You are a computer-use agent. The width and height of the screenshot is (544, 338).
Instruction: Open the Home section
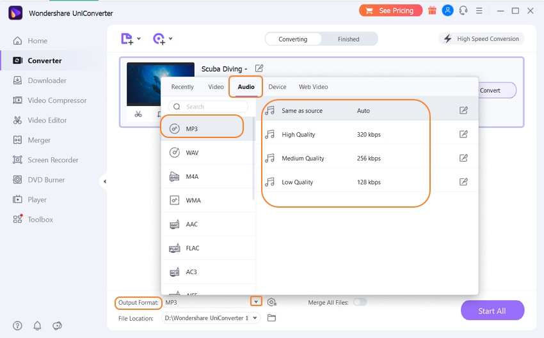point(30,41)
